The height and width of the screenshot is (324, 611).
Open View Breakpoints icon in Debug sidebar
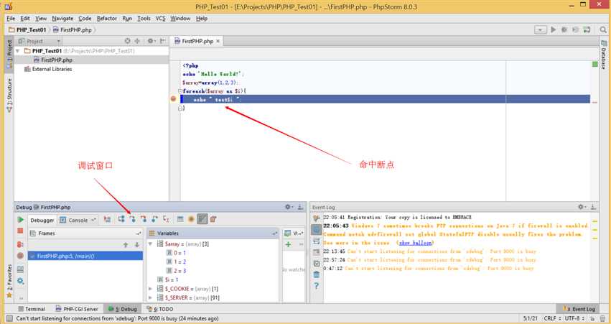[21, 244]
